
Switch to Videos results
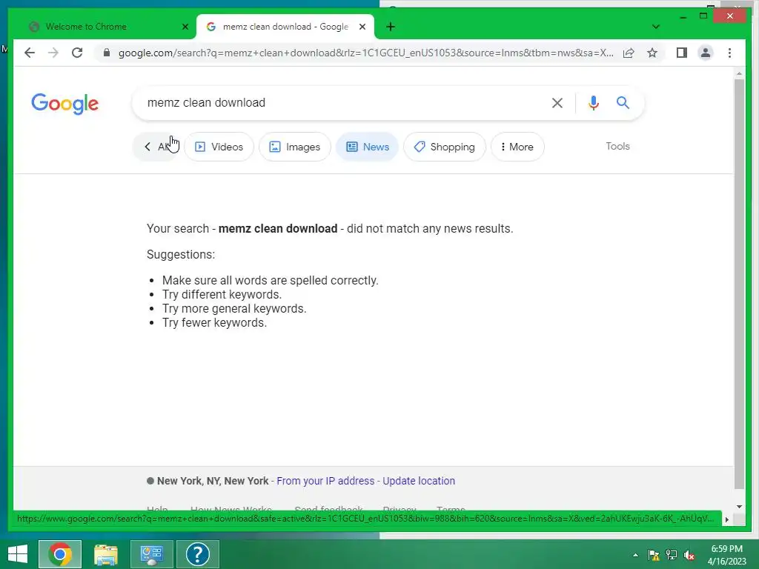pyautogui.click(x=219, y=147)
